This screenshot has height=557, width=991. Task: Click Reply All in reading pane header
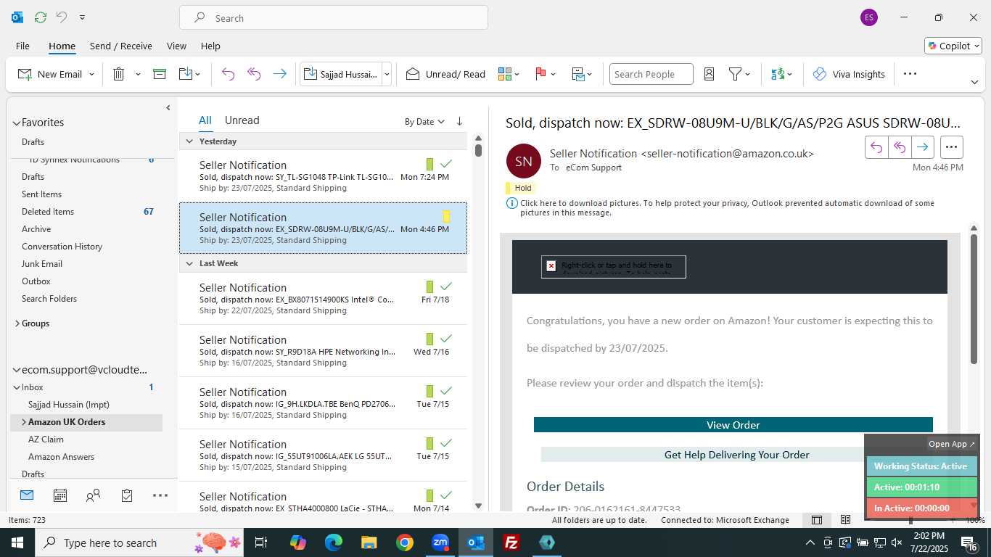click(x=899, y=147)
